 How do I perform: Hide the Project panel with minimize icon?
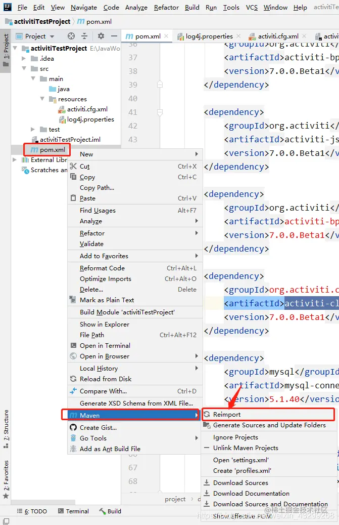[114, 36]
